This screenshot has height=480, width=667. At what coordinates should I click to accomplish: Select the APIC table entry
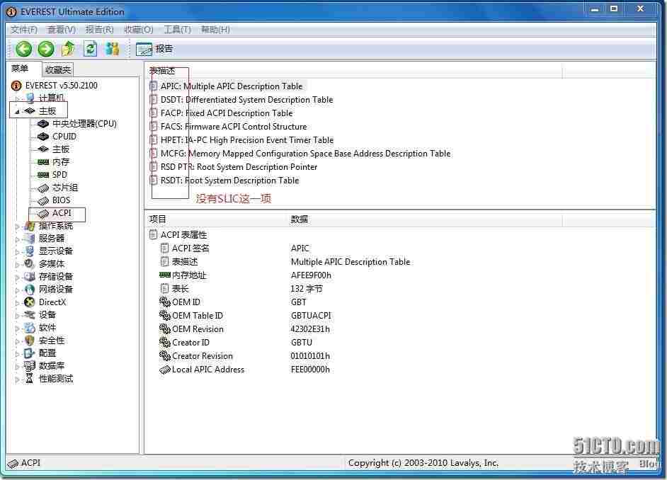227,86
